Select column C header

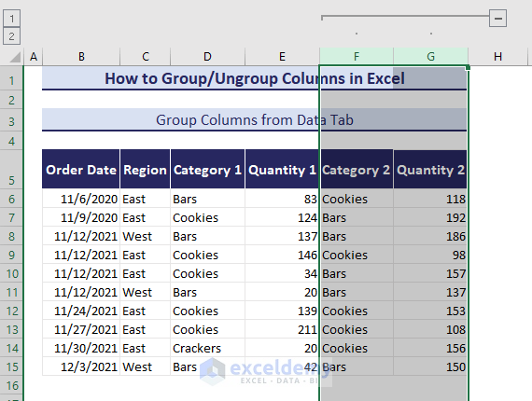pos(146,56)
